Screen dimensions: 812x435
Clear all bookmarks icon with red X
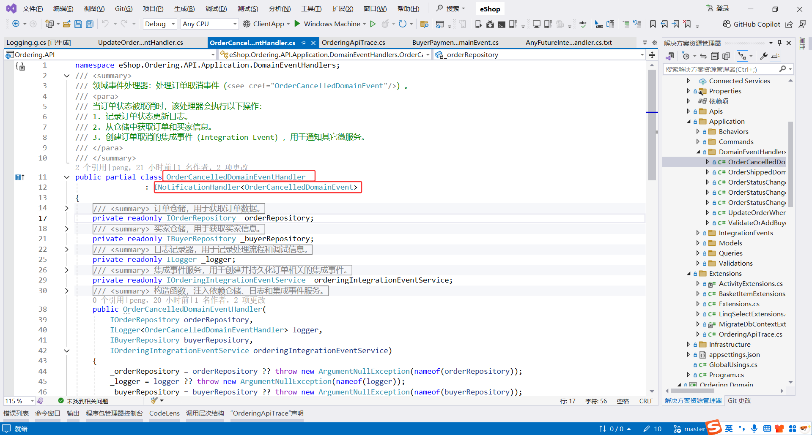click(x=687, y=24)
